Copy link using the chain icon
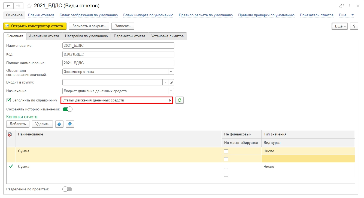The image size is (364, 198). coord(341,6)
